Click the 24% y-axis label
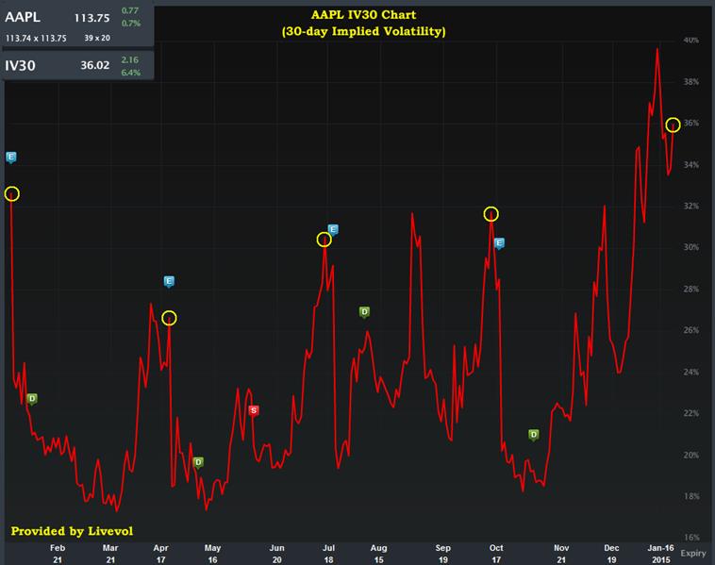 pyautogui.click(x=690, y=372)
